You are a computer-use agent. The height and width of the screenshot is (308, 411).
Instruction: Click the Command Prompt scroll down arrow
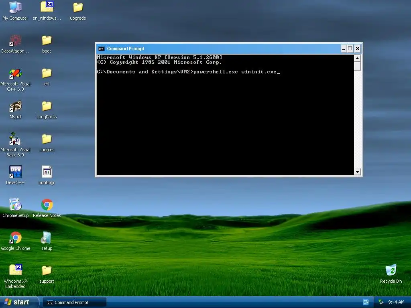[357, 172]
